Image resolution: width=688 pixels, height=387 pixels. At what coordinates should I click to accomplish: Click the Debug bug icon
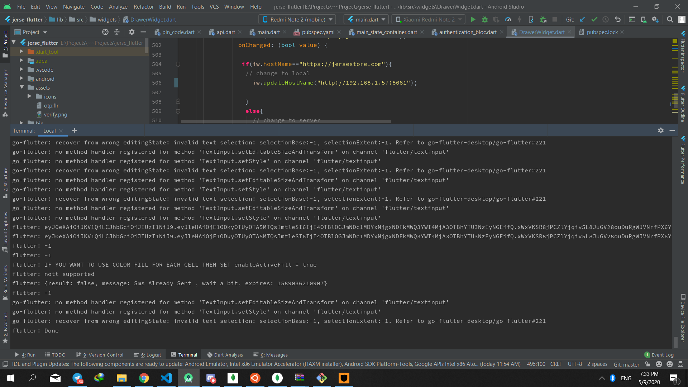click(484, 20)
